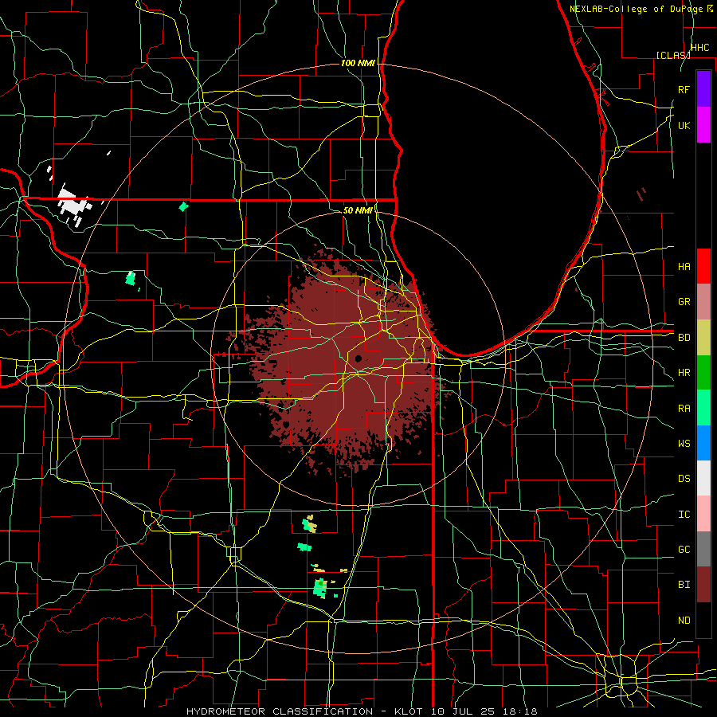Viewport: 717px width, 717px height.
Task: Click the white dry snow echo cluster
Action: coord(73,205)
